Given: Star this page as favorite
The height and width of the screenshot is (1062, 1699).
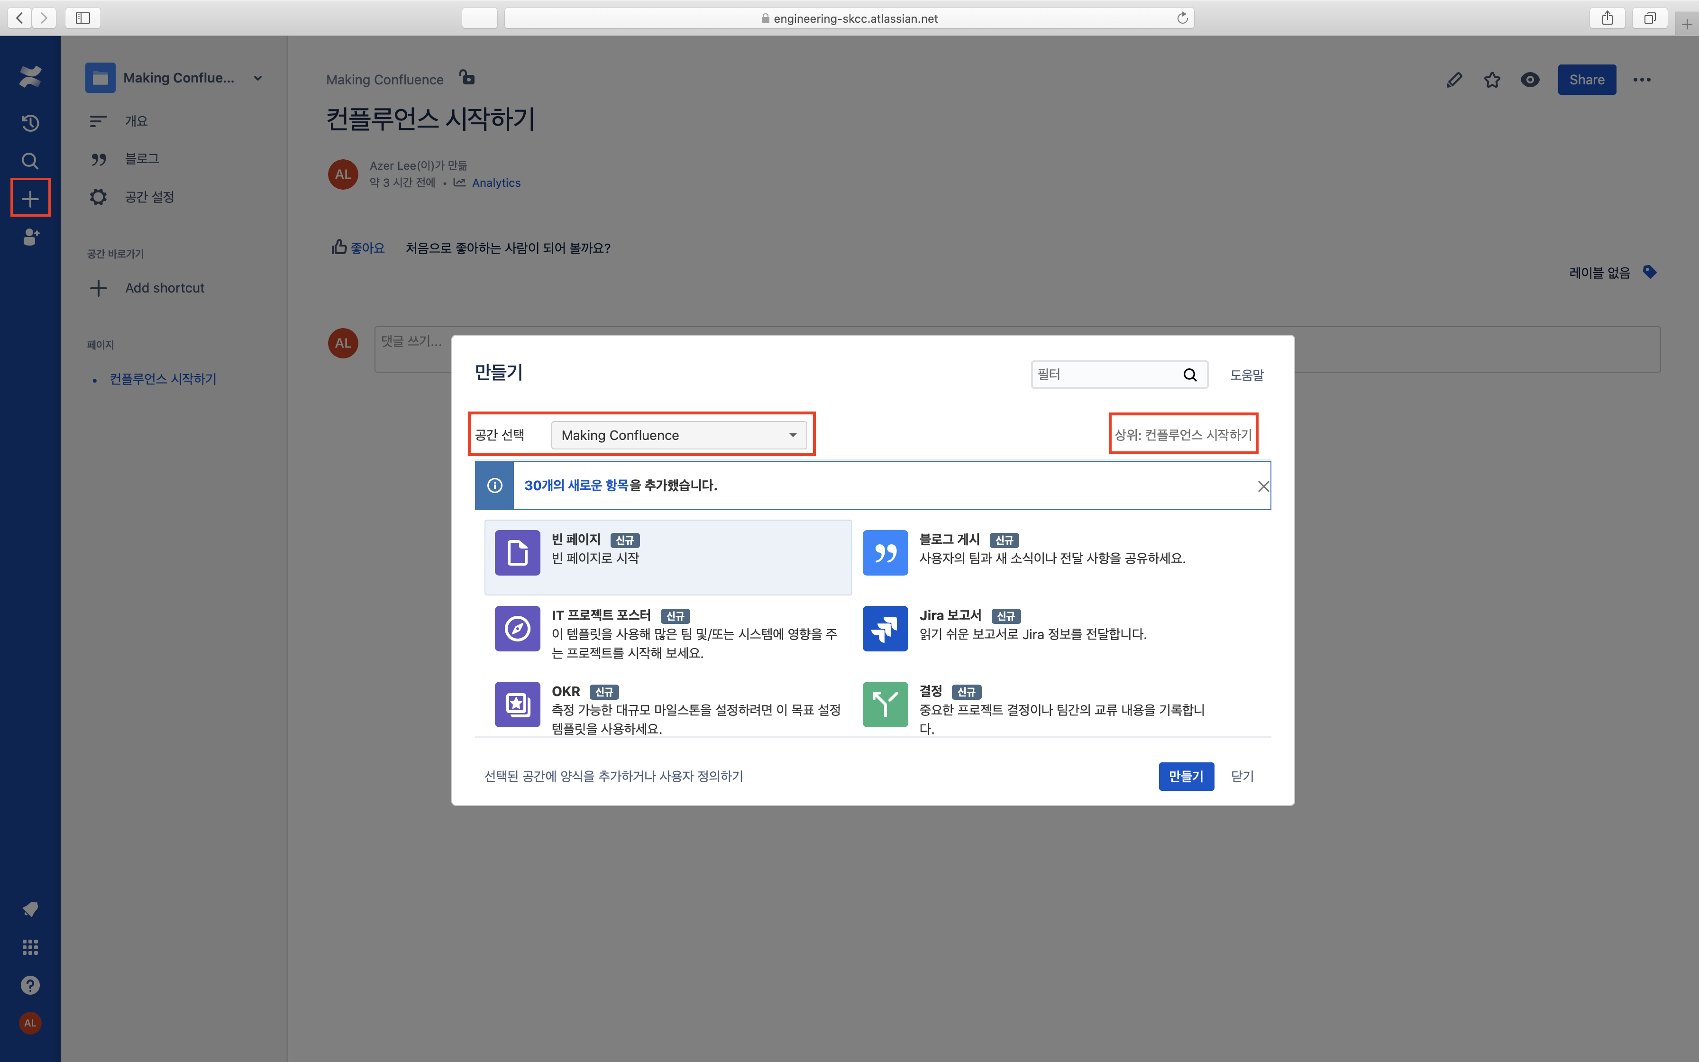Looking at the screenshot, I should click(1493, 80).
